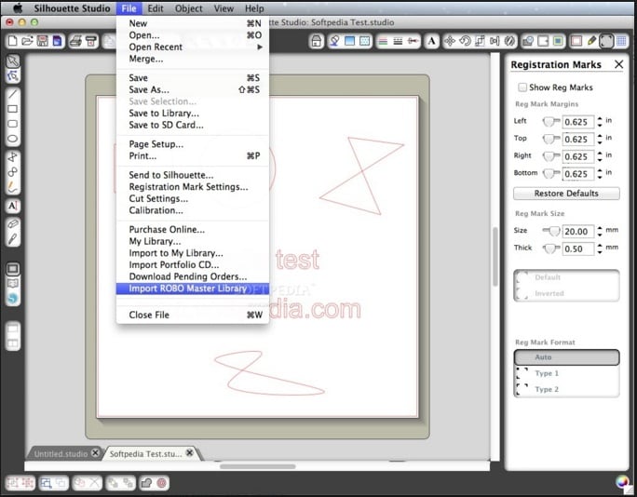
Task: Click the Right margin stepper arrows
Action: point(600,156)
